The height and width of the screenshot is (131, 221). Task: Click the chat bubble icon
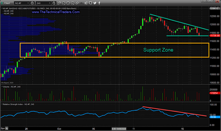coord(90,3)
